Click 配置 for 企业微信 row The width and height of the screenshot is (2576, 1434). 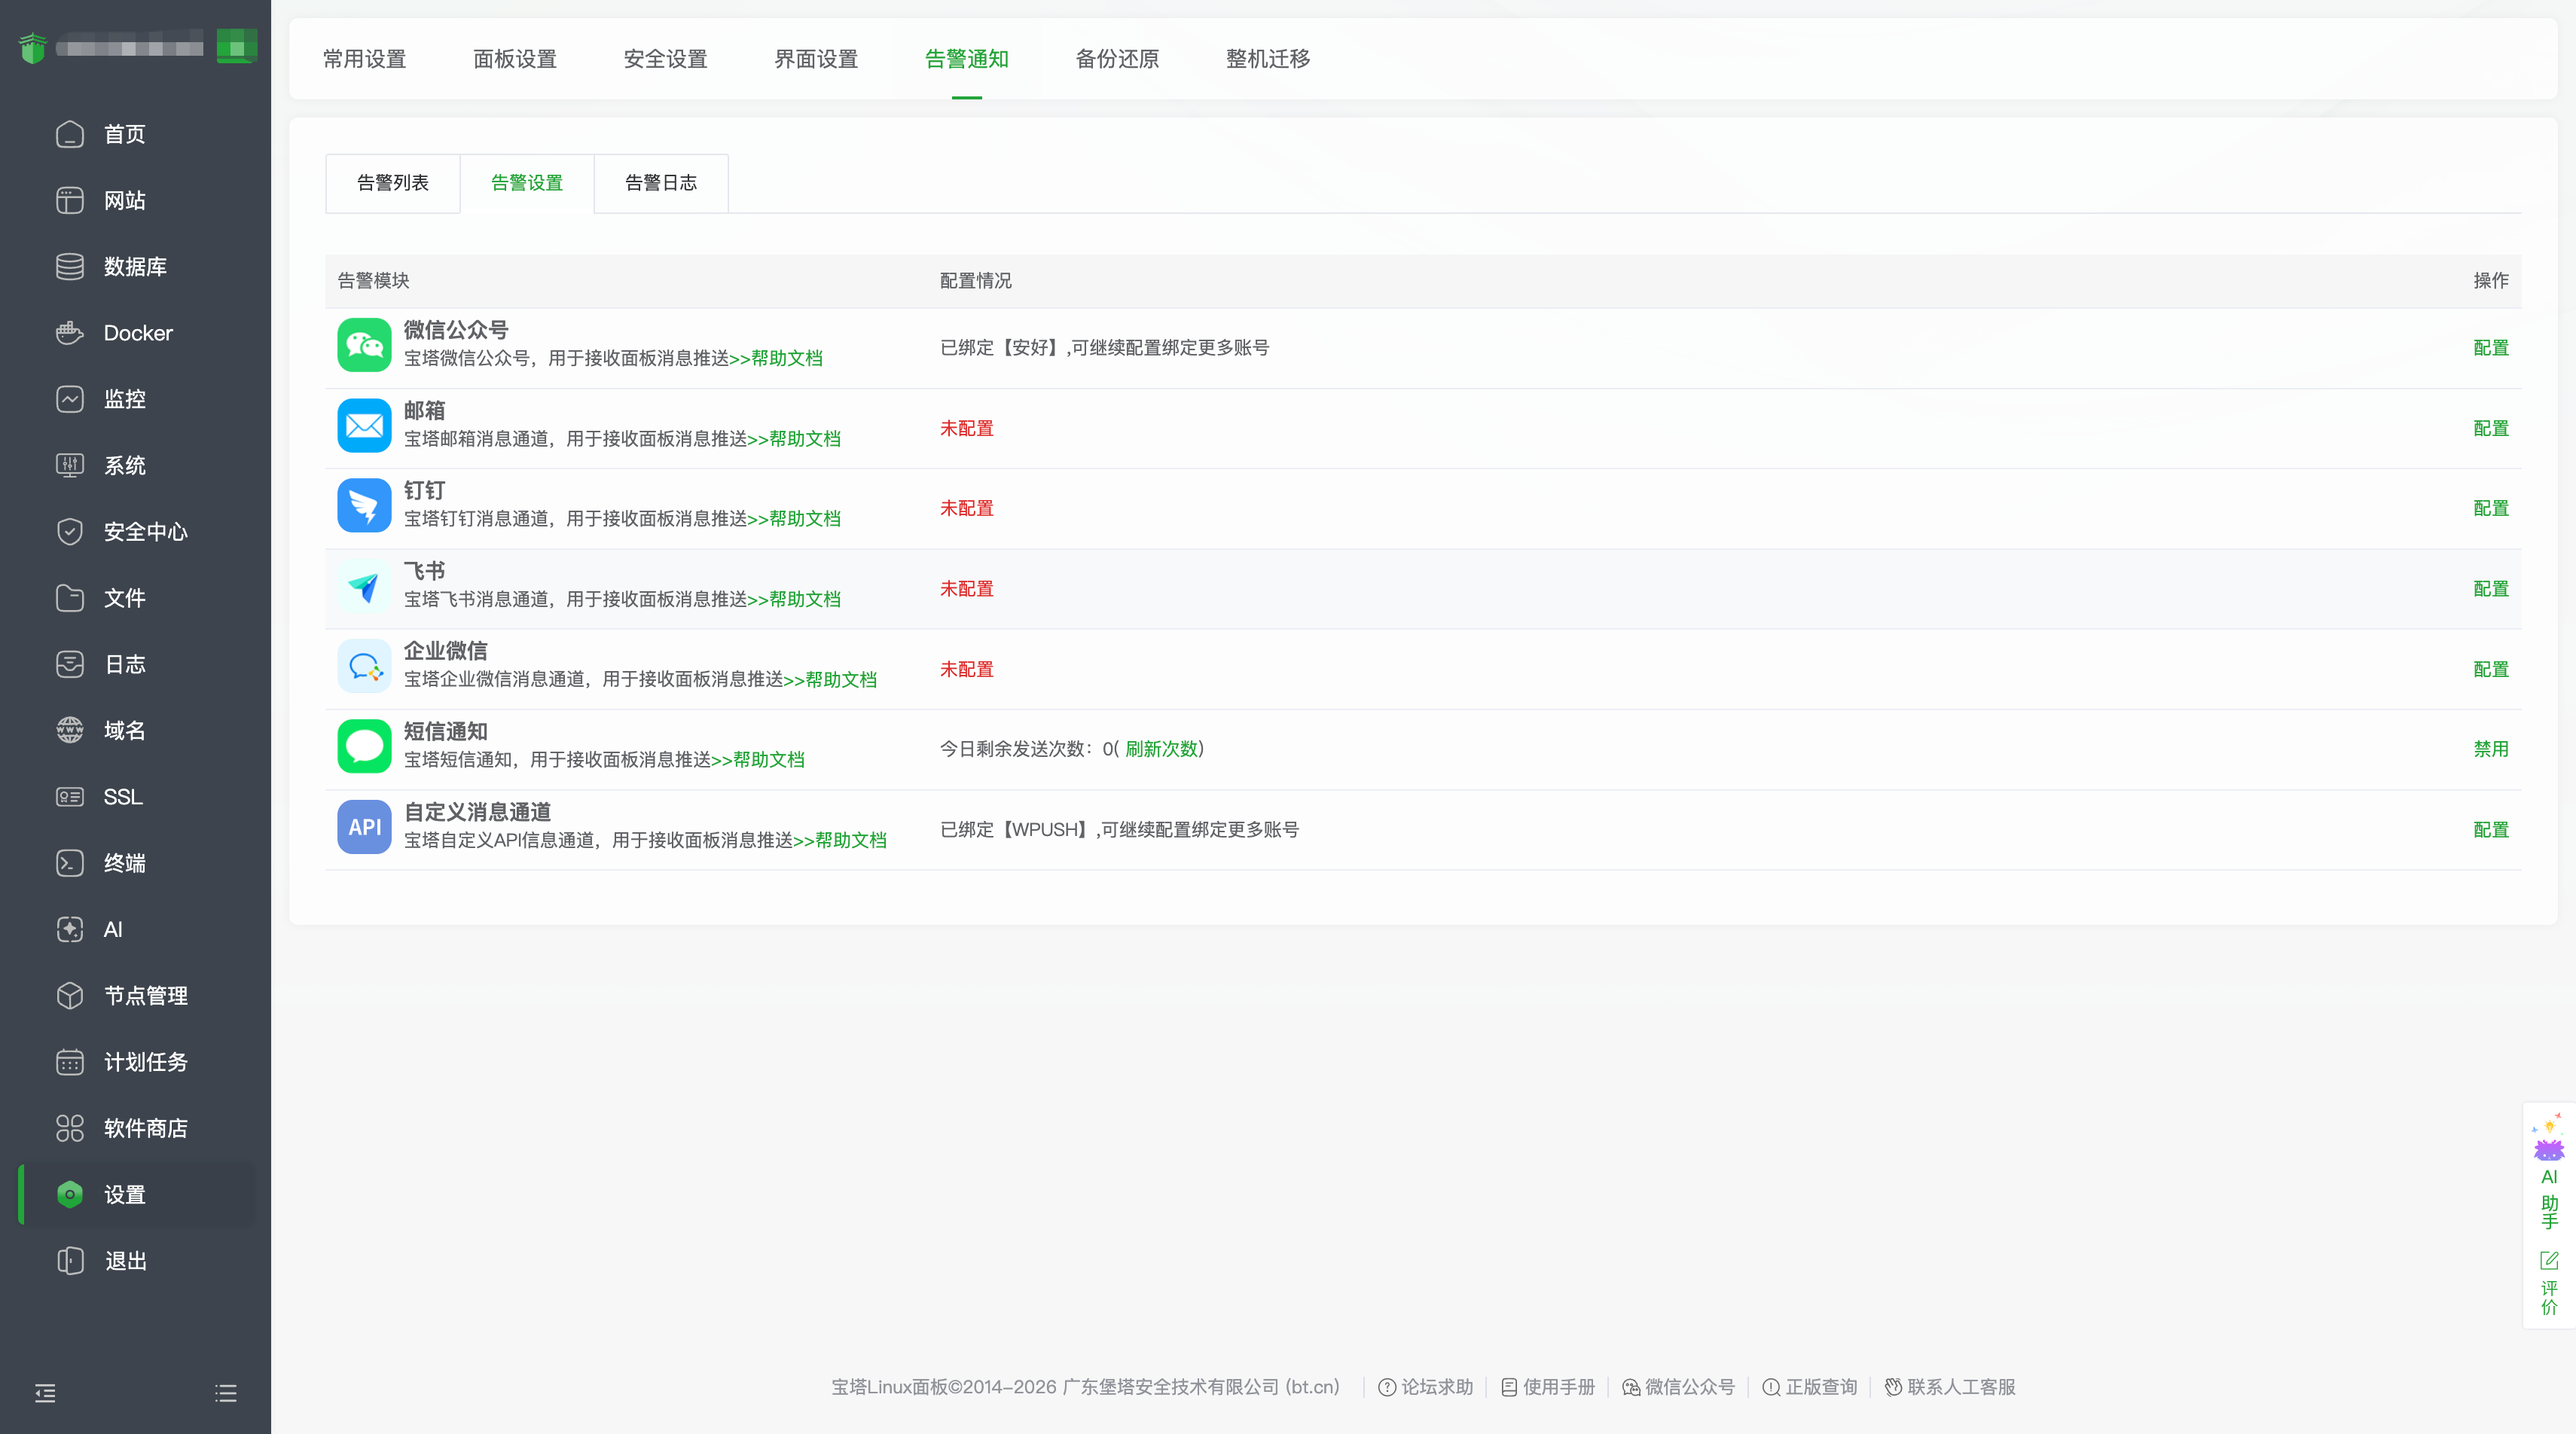[2491, 669]
